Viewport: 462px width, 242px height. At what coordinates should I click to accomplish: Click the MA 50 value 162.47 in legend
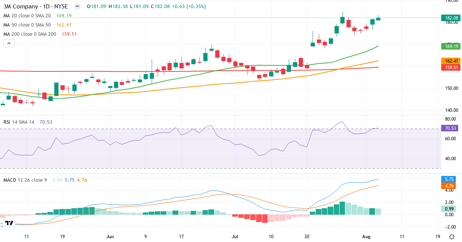tap(64, 25)
